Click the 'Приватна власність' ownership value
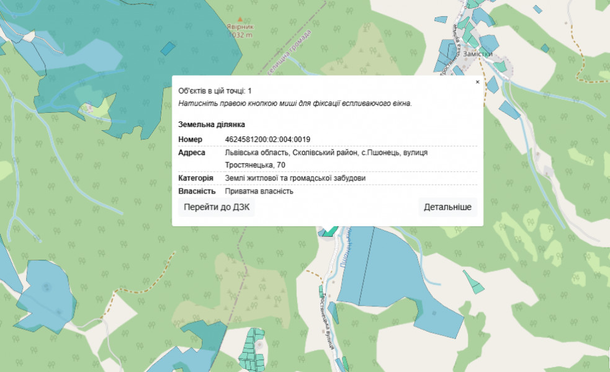 tap(259, 192)
